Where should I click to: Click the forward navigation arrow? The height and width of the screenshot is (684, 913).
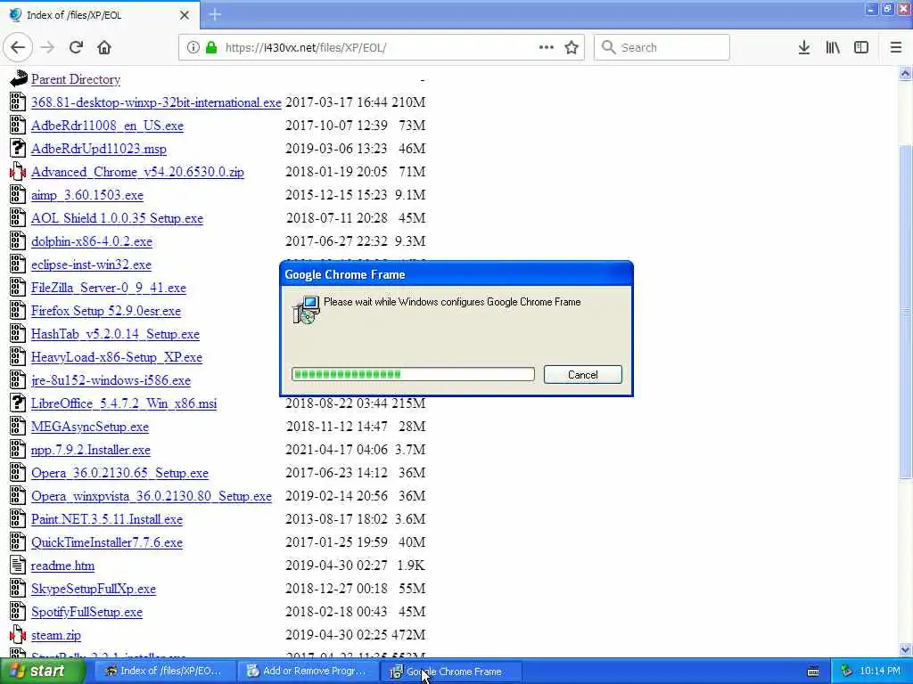pos(48,48)
